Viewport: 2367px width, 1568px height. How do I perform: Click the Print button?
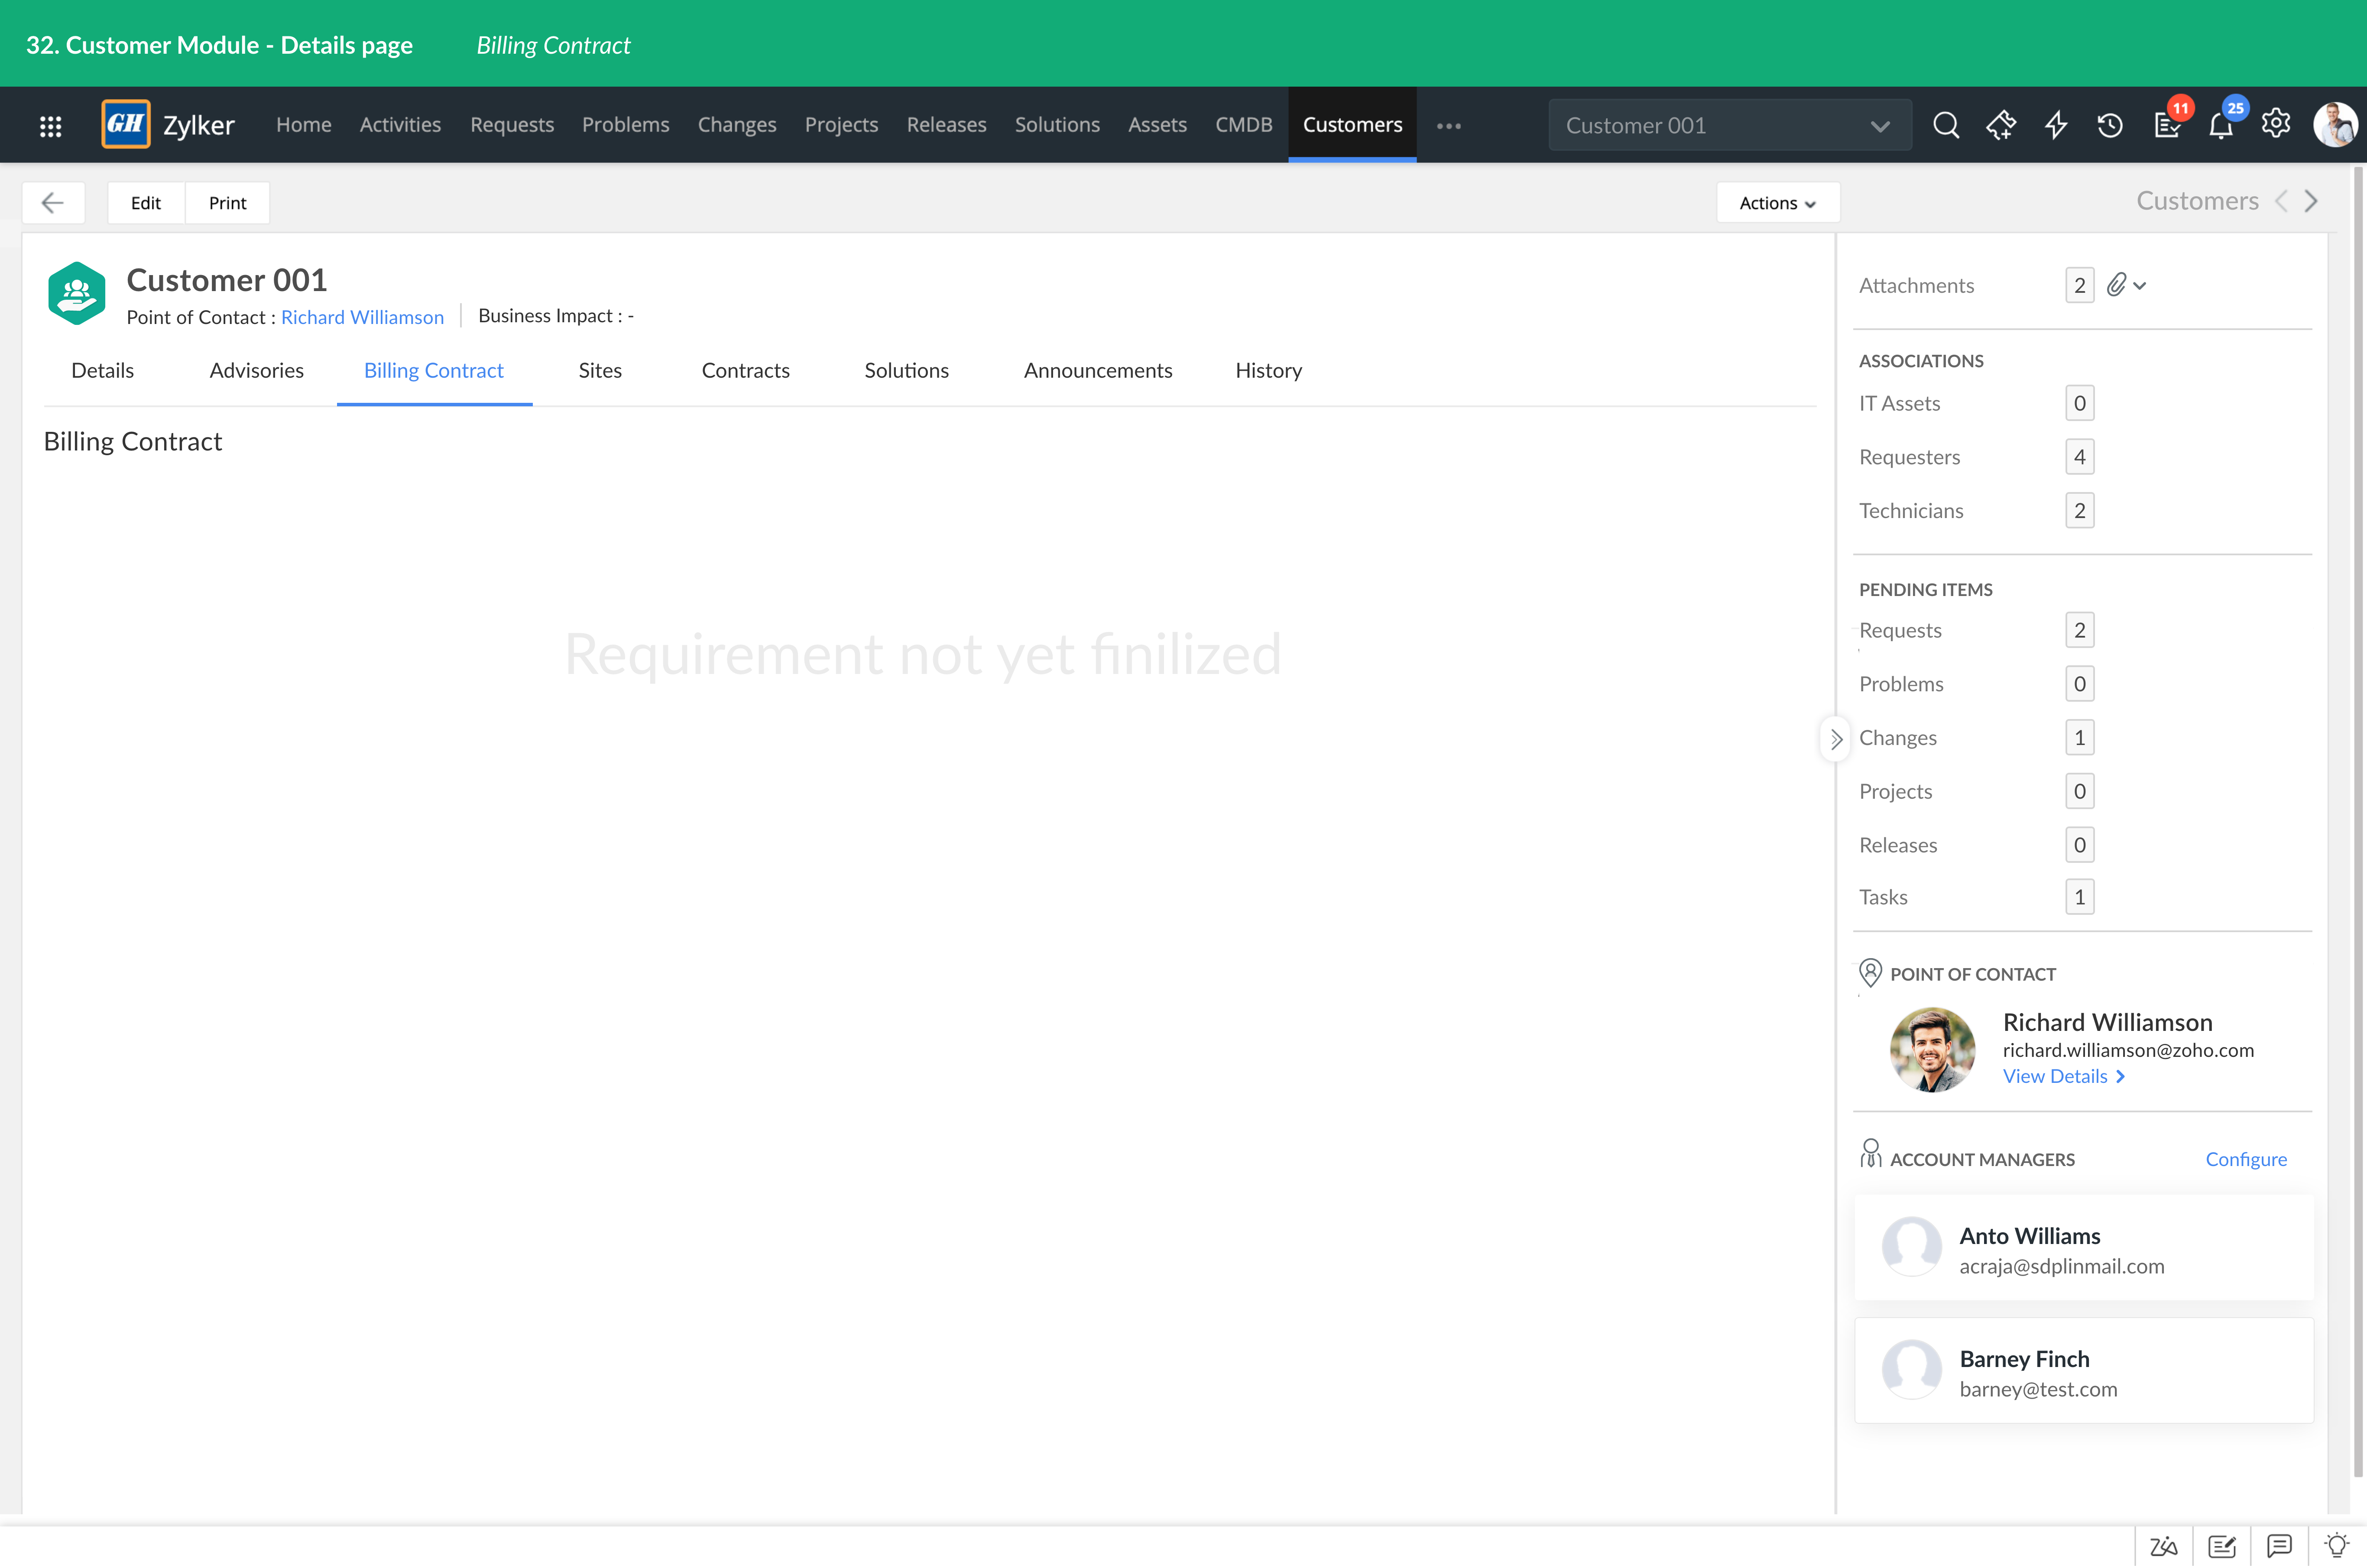[x=228, y=203]
